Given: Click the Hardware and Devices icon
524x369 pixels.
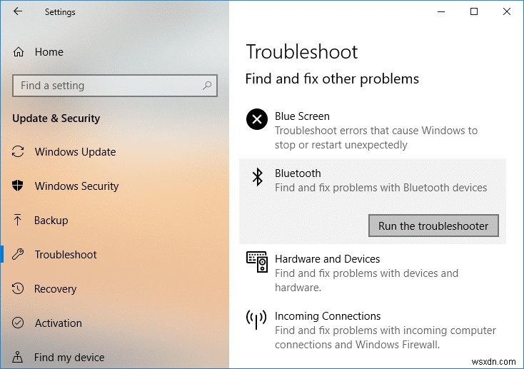Looking at the screenshot, I should click(x=257, y=262).
